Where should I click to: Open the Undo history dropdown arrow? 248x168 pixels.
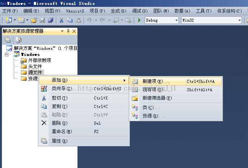coord(96,20)
